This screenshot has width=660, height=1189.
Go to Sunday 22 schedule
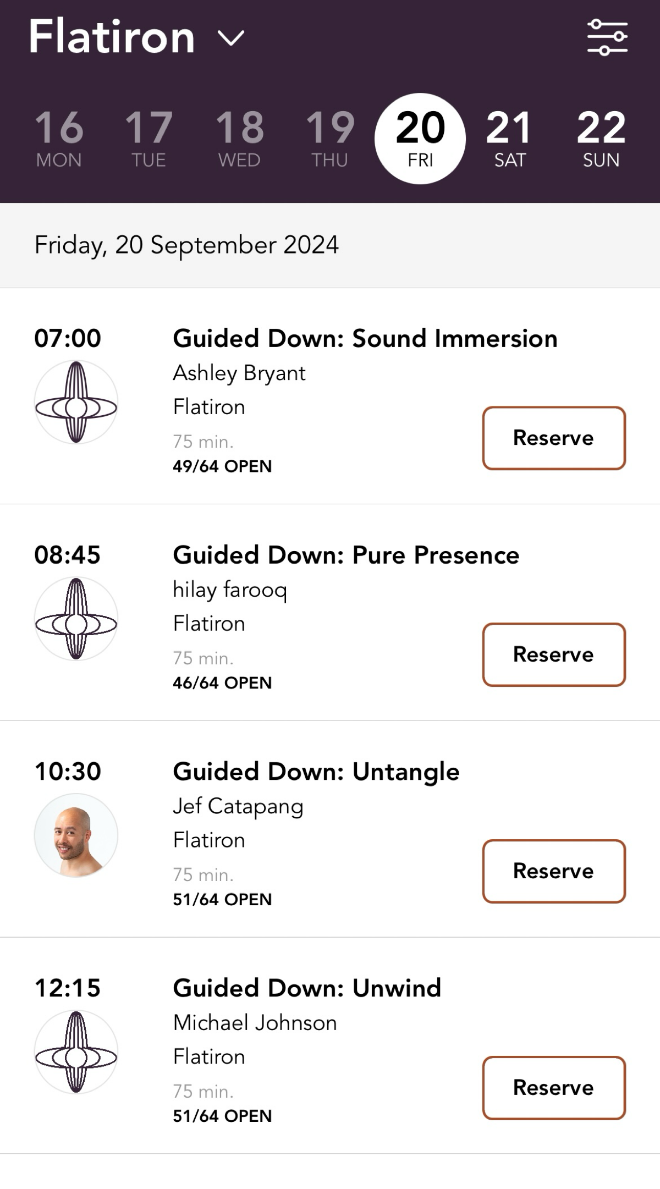(601, 138)
